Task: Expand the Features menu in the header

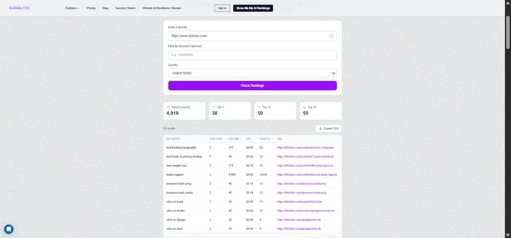Action: pyautogui.click(x=72, y=8)
